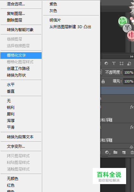Image resolution: width=134 pixels, height=192 pixels.
Task: Click the delete layer trash icon
Action: 132,152
